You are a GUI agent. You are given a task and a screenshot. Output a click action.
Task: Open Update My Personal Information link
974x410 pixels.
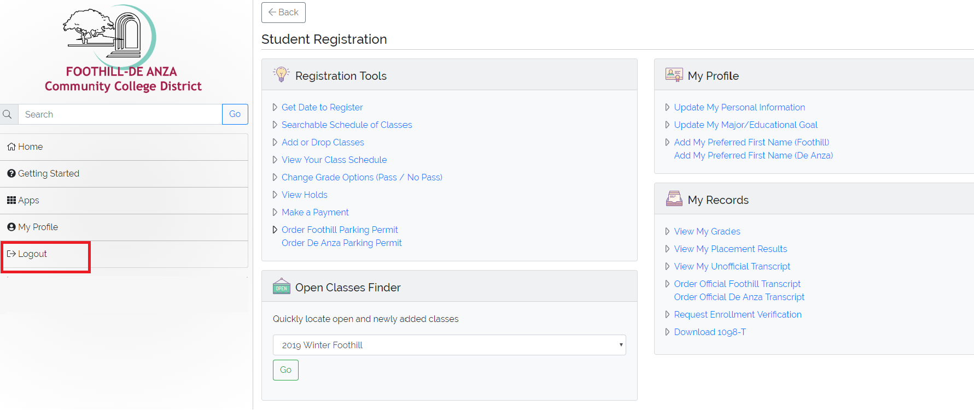click(x=739, y=107)
